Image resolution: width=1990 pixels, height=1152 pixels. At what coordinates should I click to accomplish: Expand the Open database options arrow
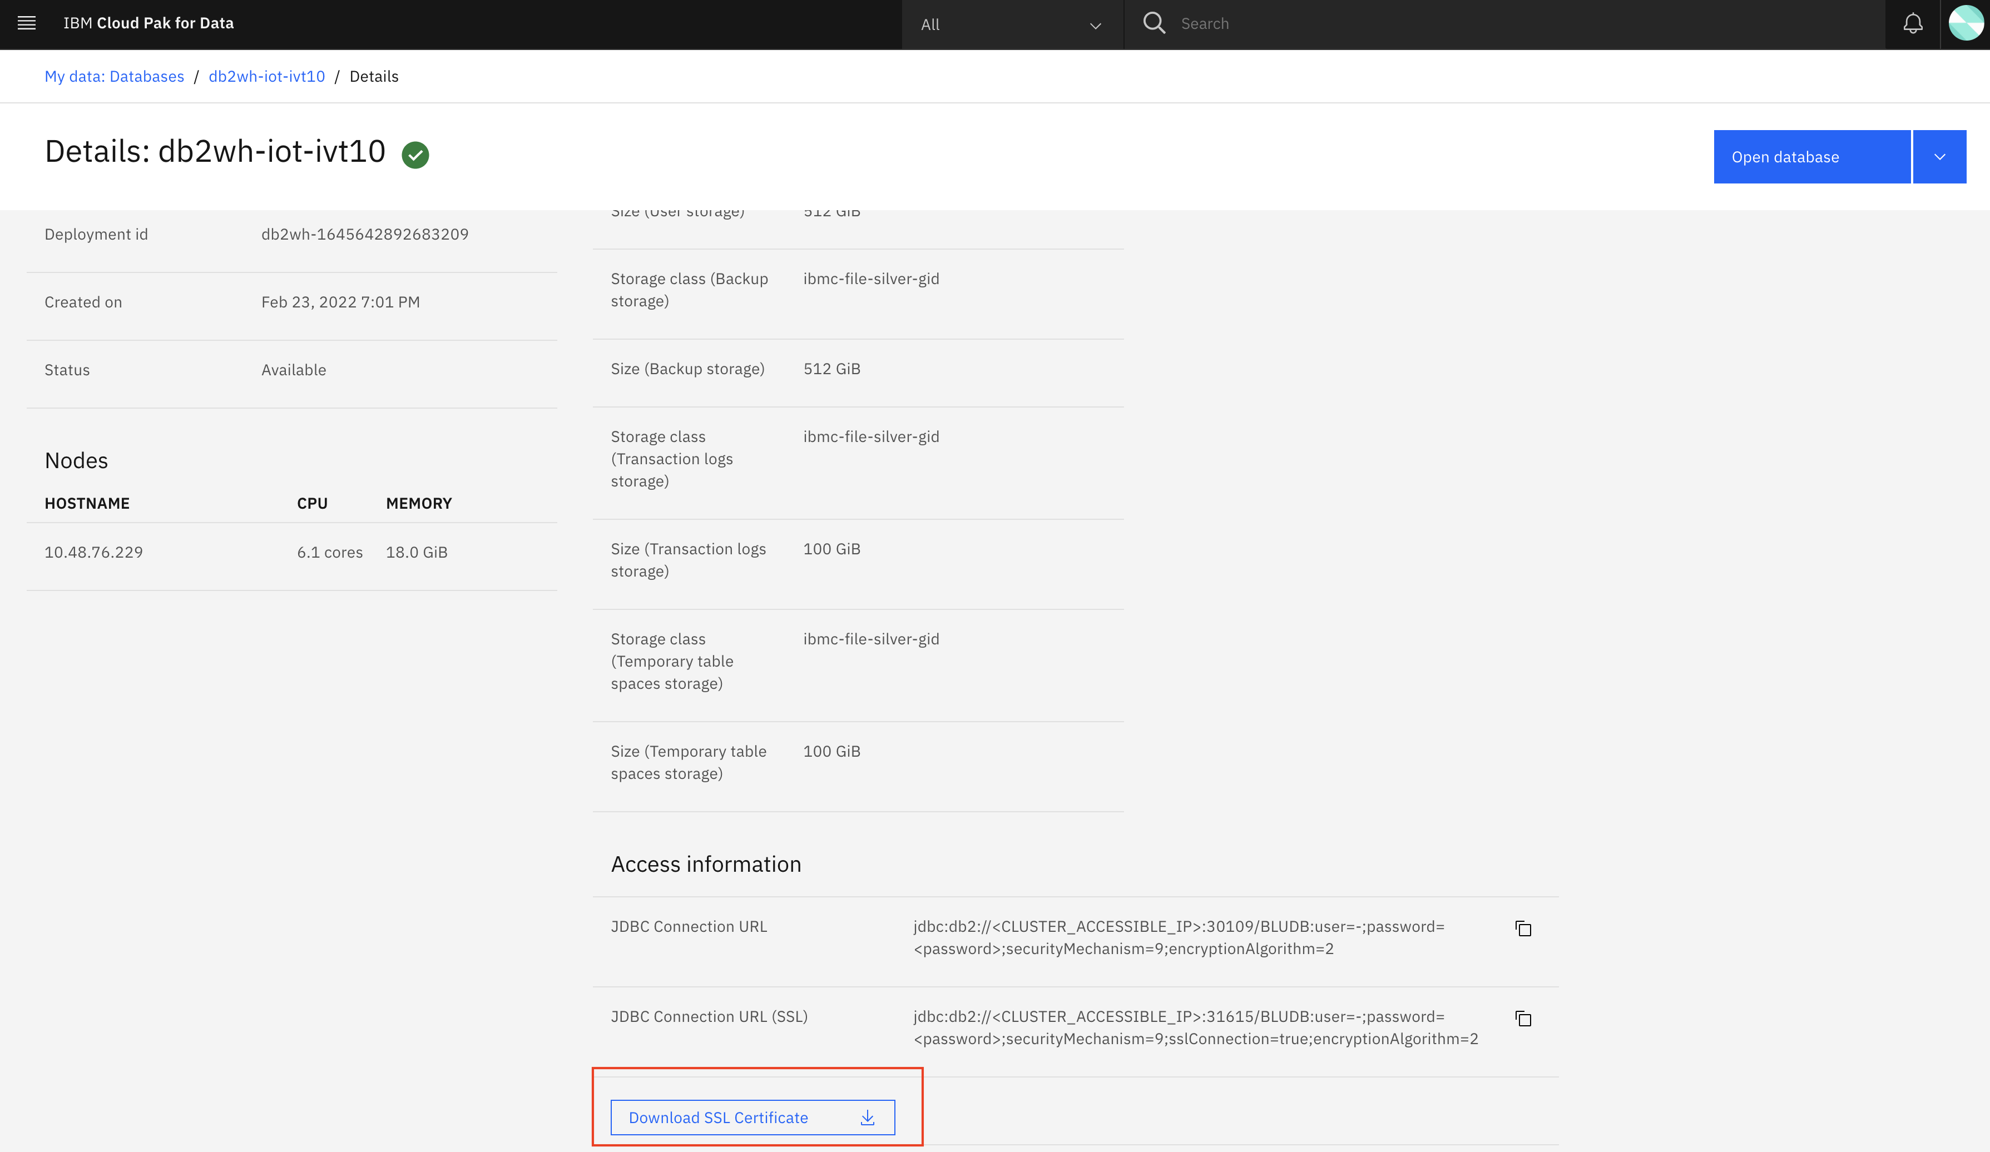click(x=1939, y=156)
